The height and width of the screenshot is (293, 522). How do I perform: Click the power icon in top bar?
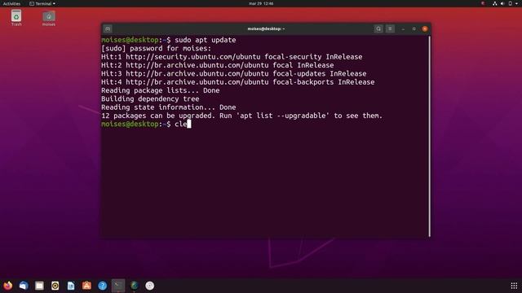click(511, 3)
